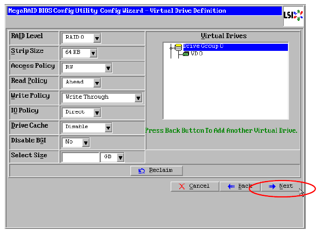The width and height of the screenshot is (321, 234).
Task: Click the blue undo icon on Reclaim
Action: click(142, 171)
